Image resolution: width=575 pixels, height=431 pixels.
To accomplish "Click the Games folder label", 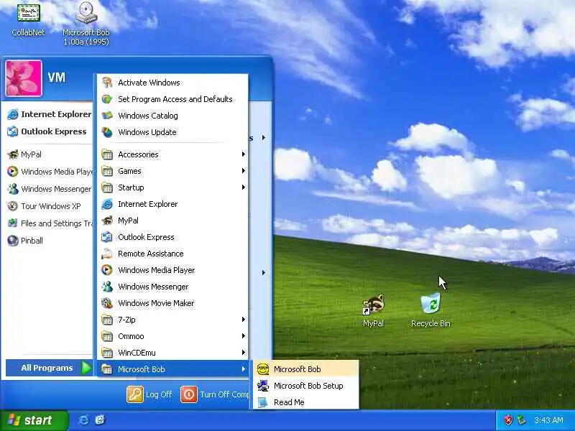I will click(x=129, y=171).
